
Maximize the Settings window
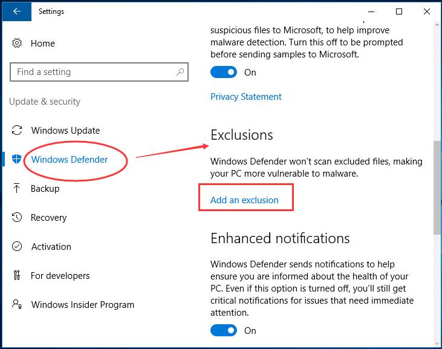399,11
